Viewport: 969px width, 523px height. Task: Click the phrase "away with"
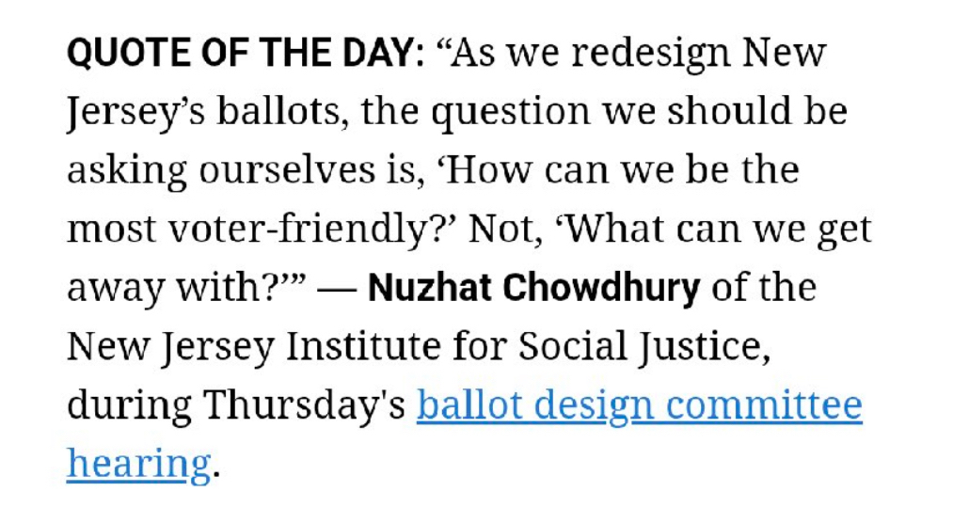[x=166, y=288]
